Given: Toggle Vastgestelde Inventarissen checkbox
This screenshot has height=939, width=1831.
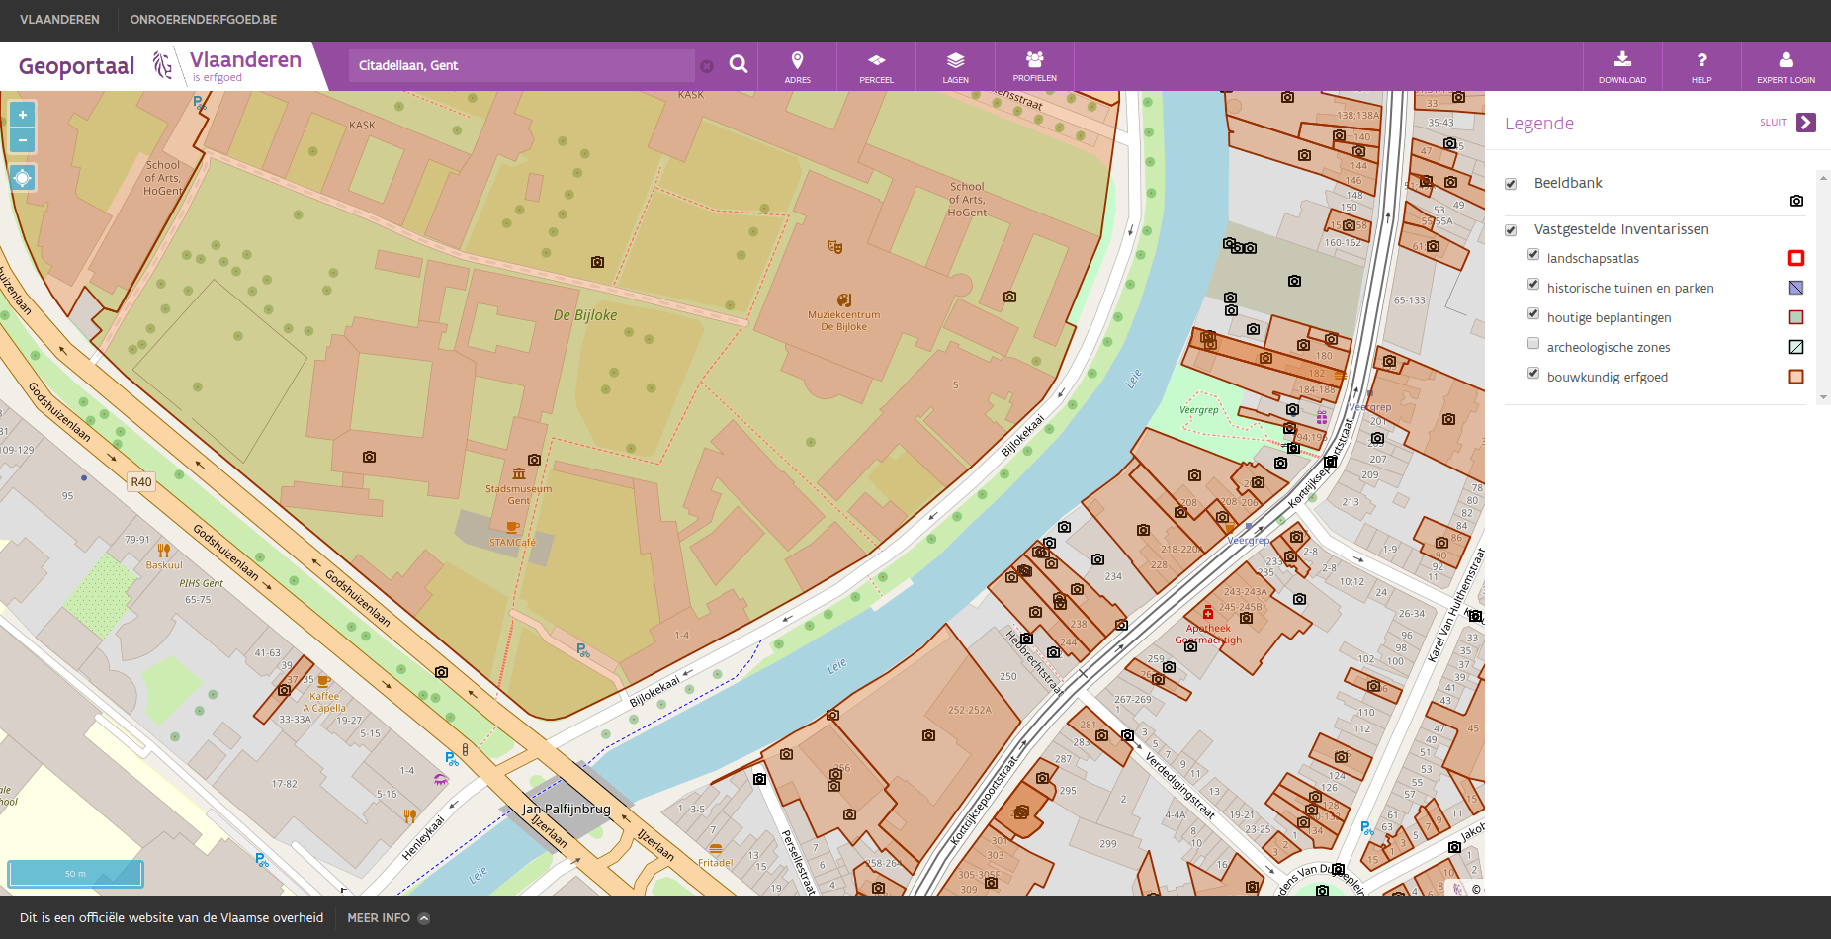Looking at the screenshot, I should click(x=1511, y=230).
